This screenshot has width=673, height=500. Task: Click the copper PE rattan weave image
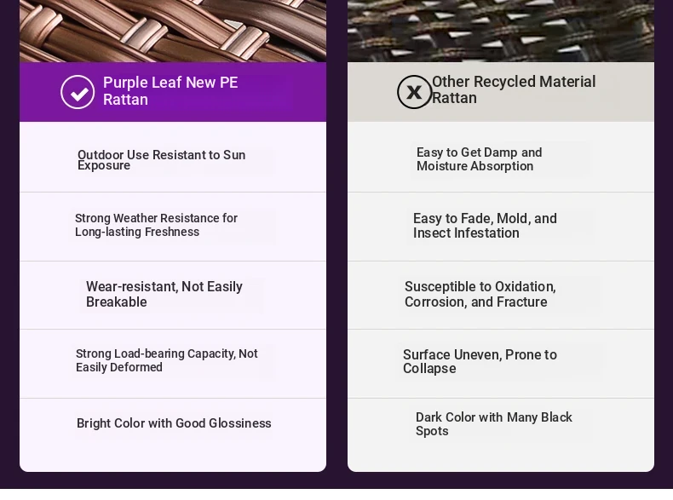(x=173, y=31)
